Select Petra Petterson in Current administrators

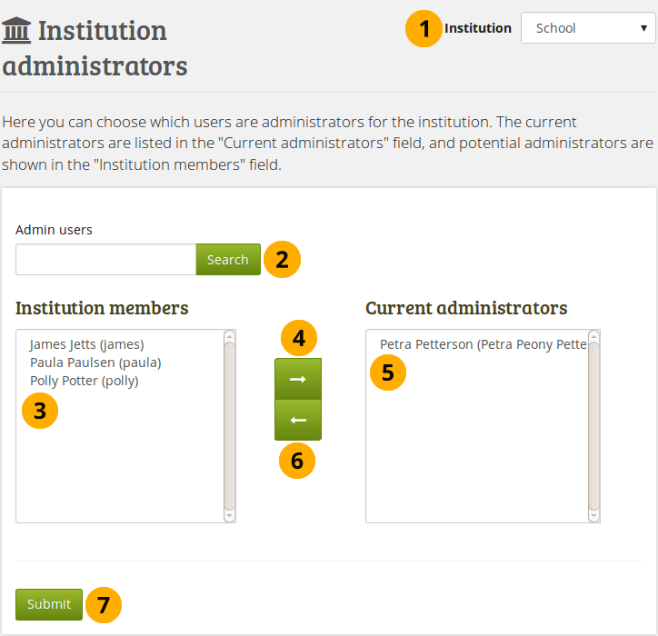click(482, 344)
